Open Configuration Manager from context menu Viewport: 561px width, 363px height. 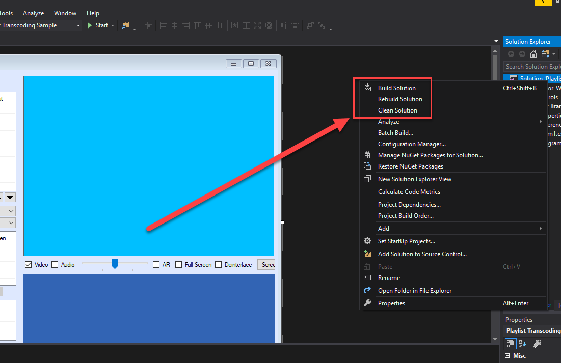pos(453,144)
